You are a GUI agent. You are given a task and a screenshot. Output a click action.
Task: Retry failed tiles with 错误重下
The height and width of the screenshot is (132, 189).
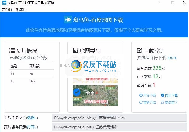tap(169, 103)
